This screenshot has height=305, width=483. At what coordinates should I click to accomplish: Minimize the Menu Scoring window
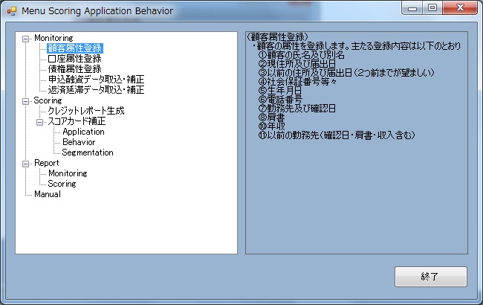(x=412, y=8)
